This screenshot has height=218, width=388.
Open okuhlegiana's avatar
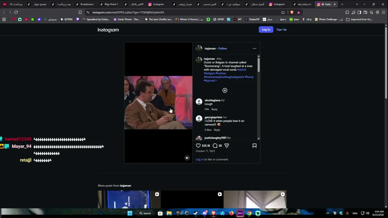tap(199, 102)
